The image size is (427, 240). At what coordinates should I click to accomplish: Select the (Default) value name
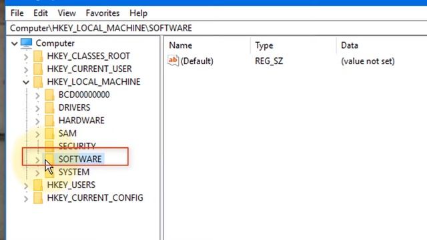197,61
